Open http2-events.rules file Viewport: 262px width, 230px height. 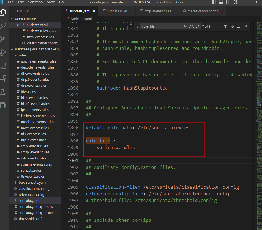(x=35, y=104)
